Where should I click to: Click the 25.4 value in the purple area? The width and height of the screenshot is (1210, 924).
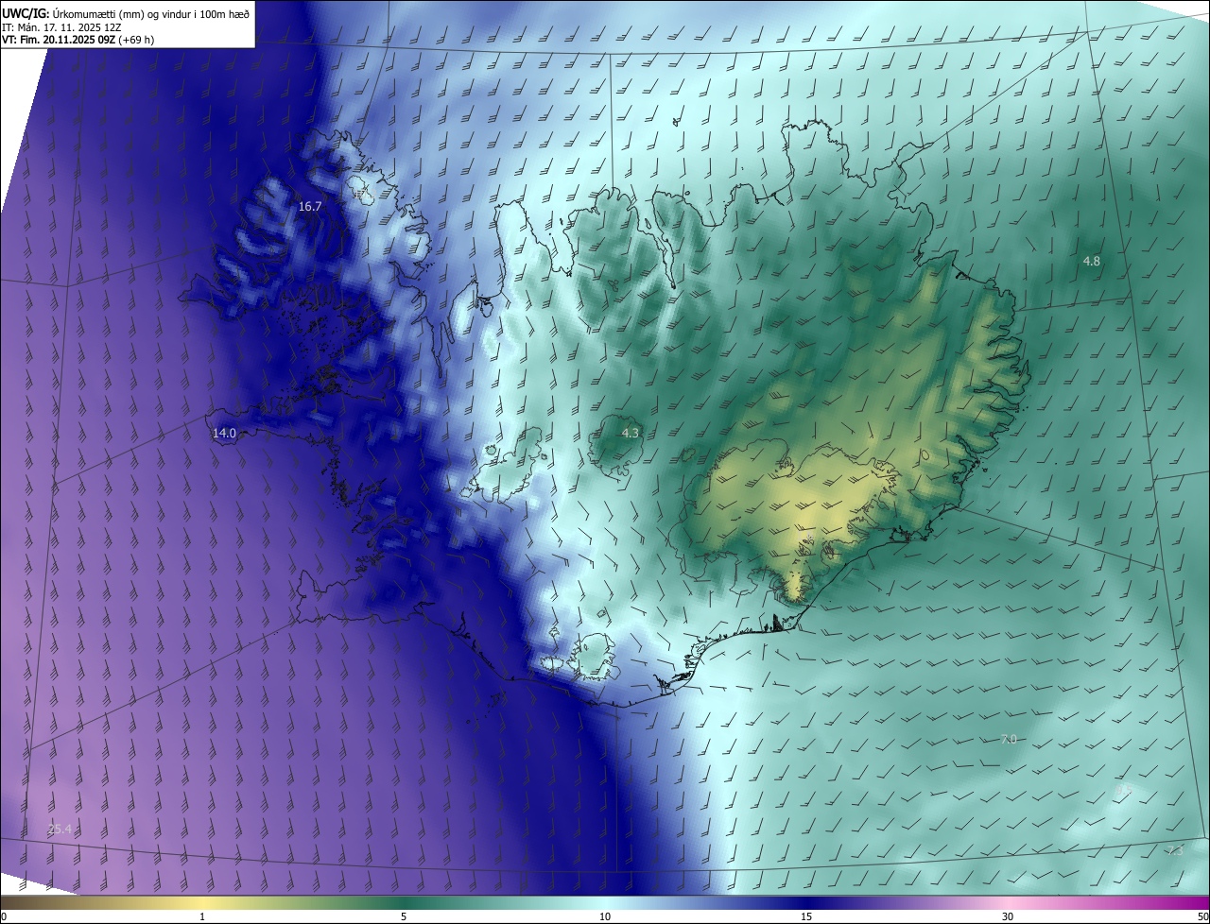[x=60, y=830]
